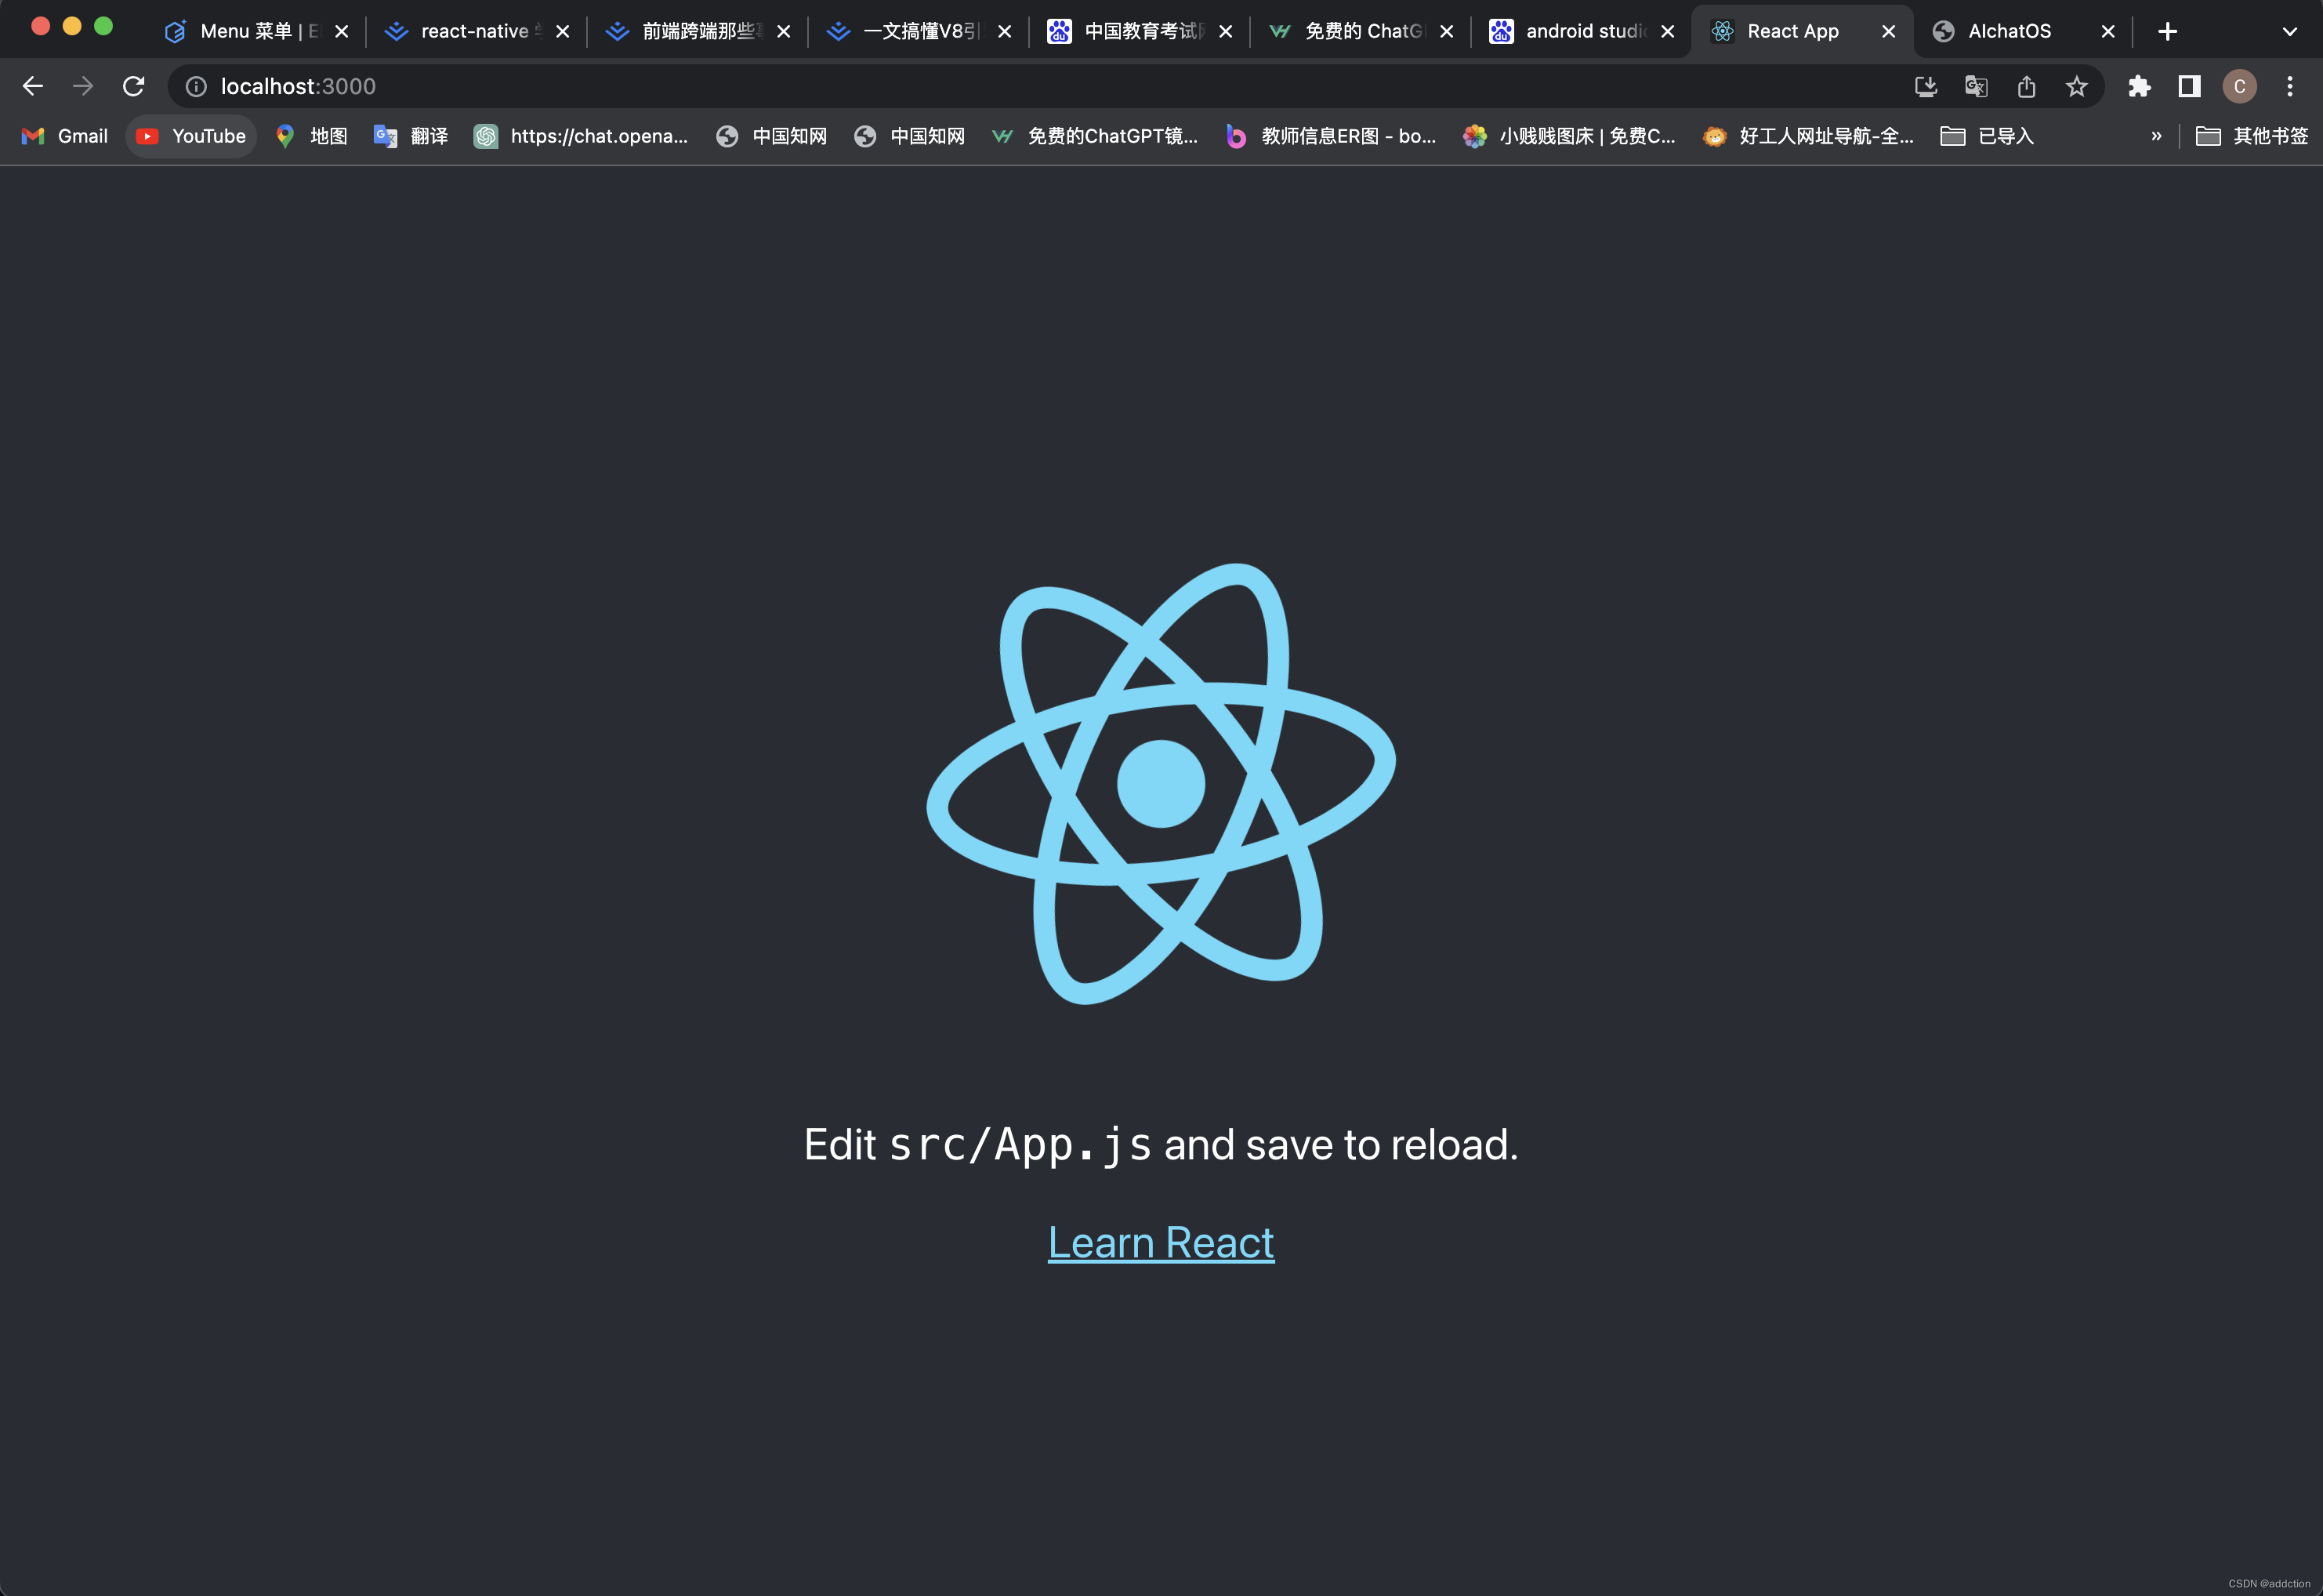View site information icon in address bar

pos(197,87)
